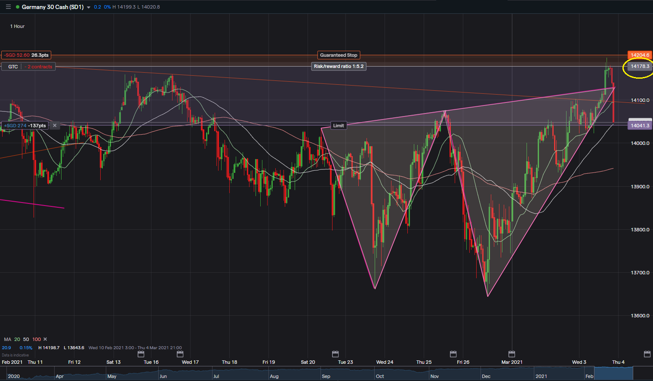The width and height of the screenshot is (653, 381).
Task: Expand the Germany 30 Cash instrument dropdown
Action: pos(89,7)
